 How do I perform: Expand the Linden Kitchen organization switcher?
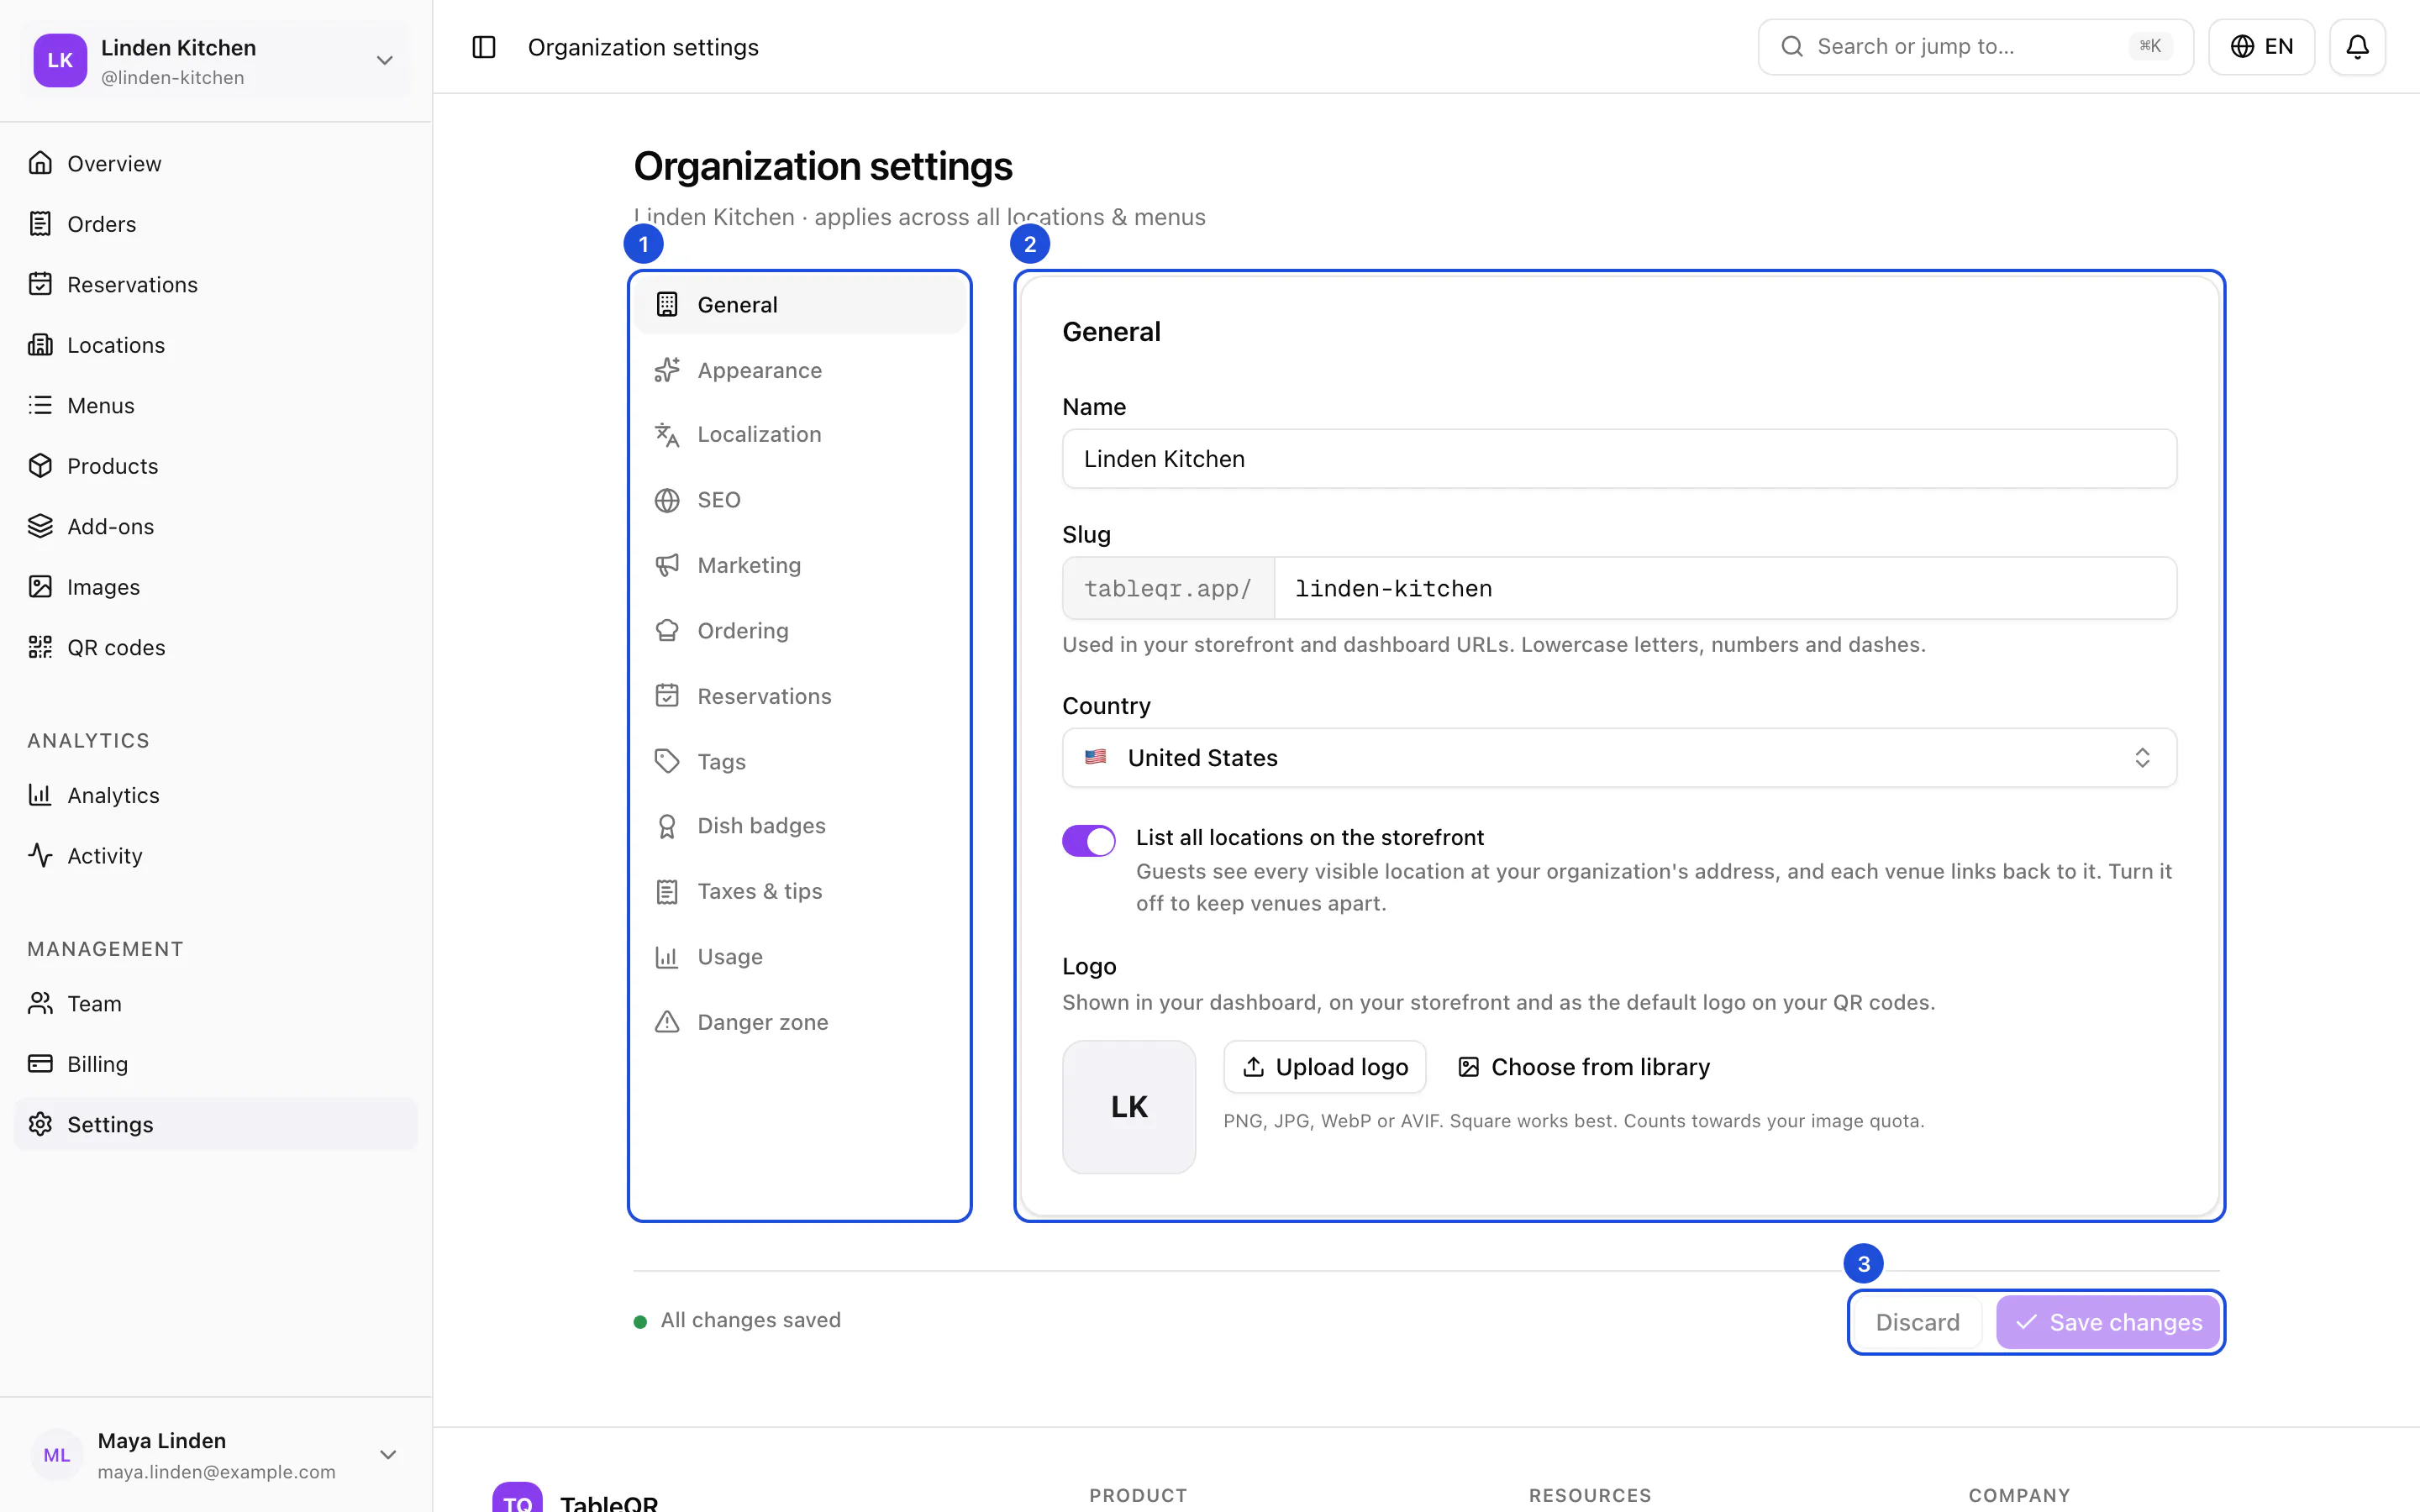click(216, 60)
